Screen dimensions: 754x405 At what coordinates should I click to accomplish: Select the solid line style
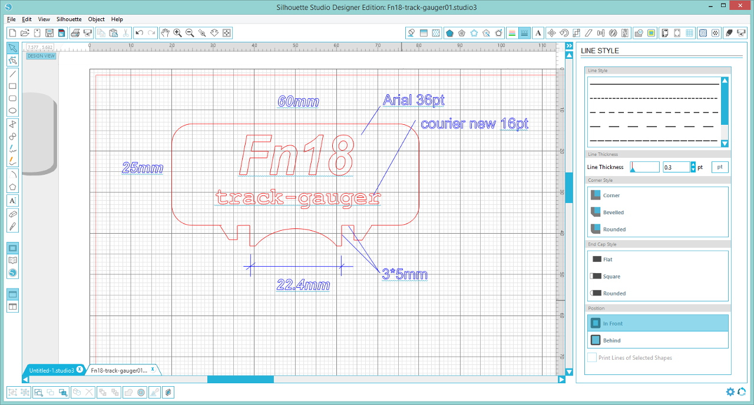click(654, 84)
